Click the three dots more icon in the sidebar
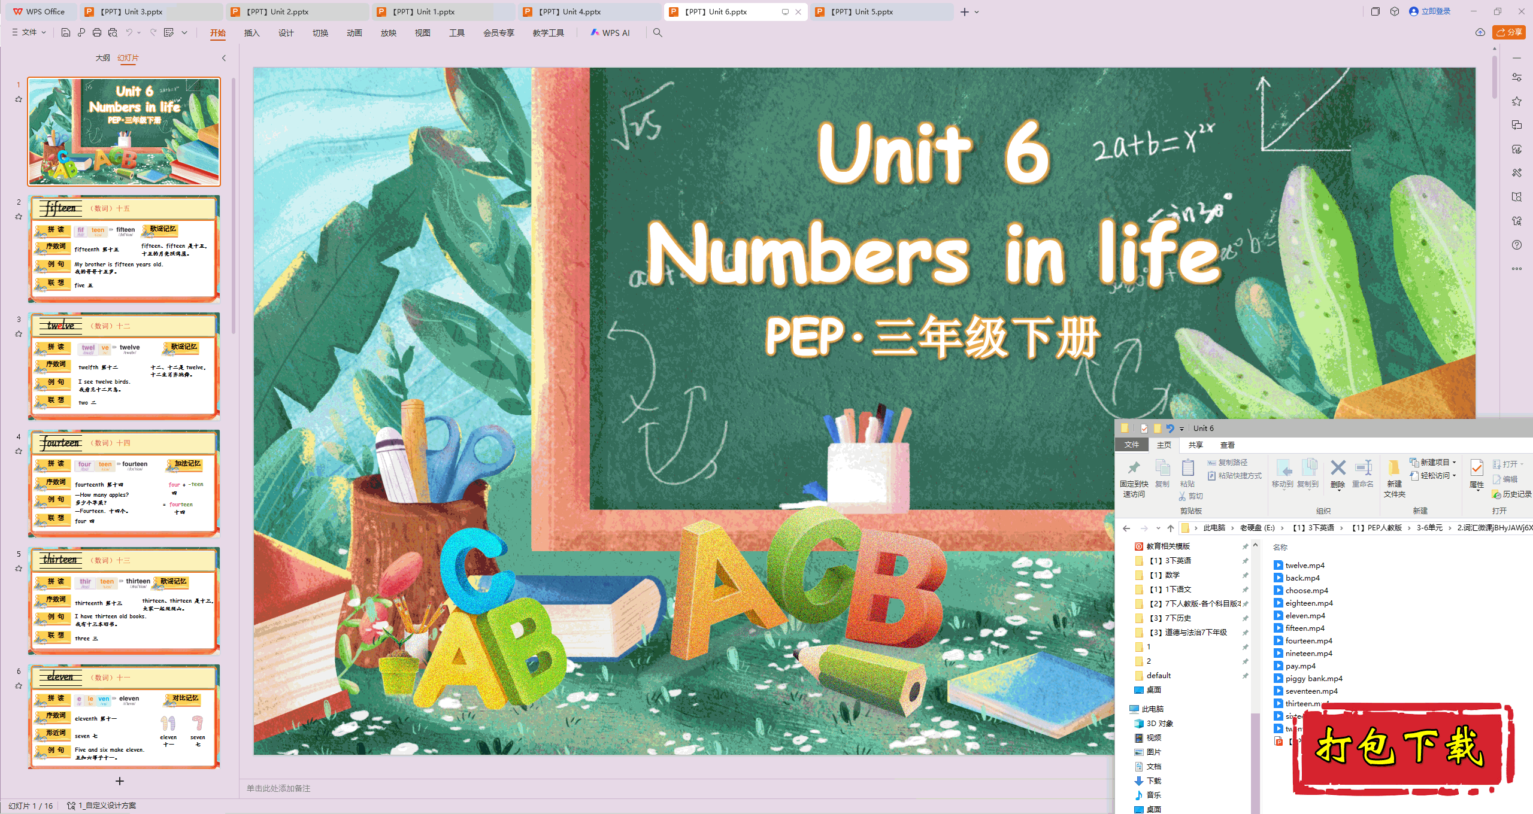The width and height of the screenshot is (1533, 814). pos(1517,269)
